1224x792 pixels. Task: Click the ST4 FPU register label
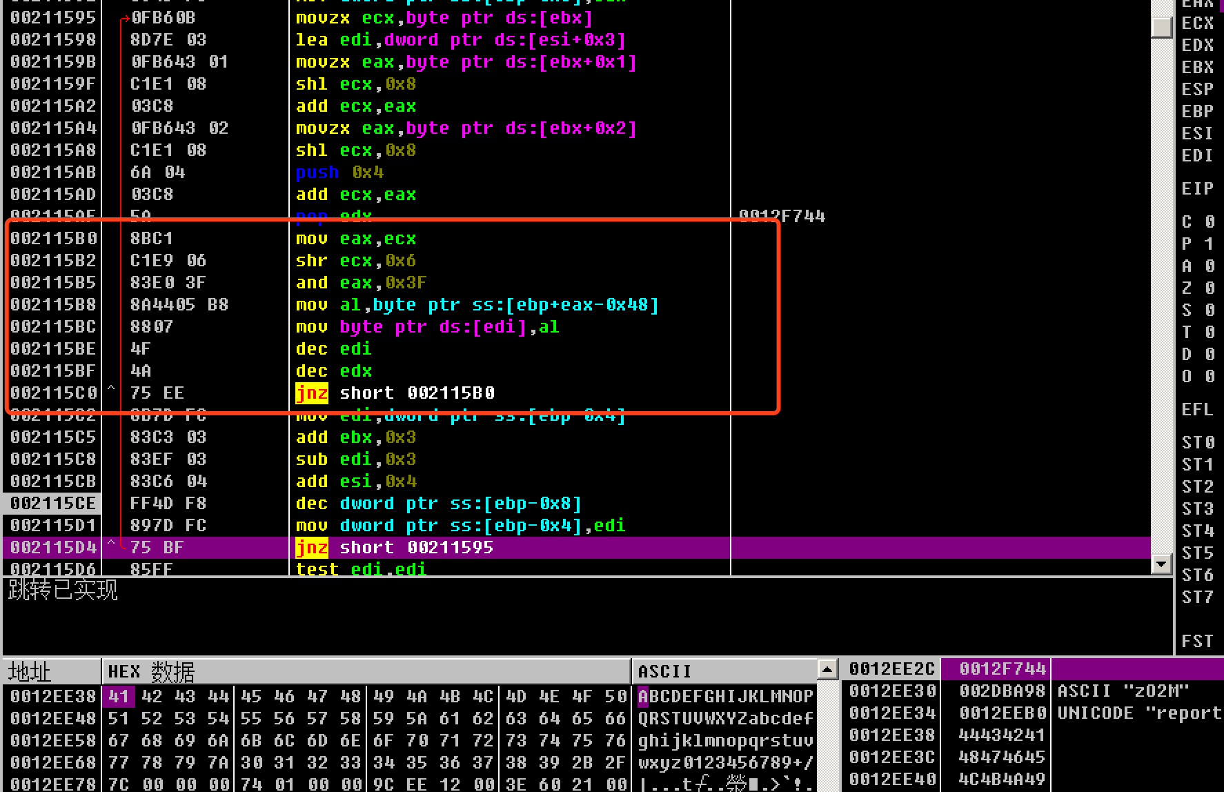[1198, 531]
